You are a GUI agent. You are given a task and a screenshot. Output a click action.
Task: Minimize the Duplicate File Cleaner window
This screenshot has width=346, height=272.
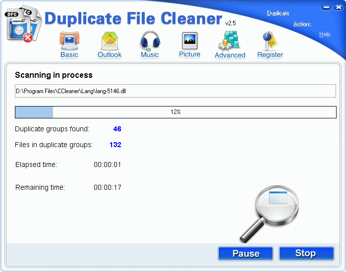point(326,7)
